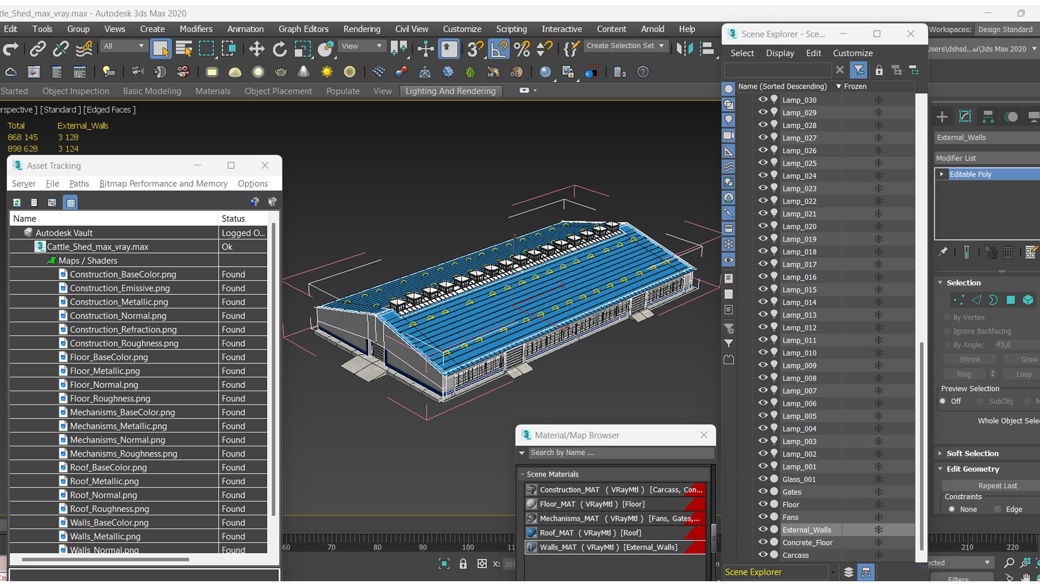Select the Select and Rotate tool
The image size is (1040, 585).
[279, 49]
